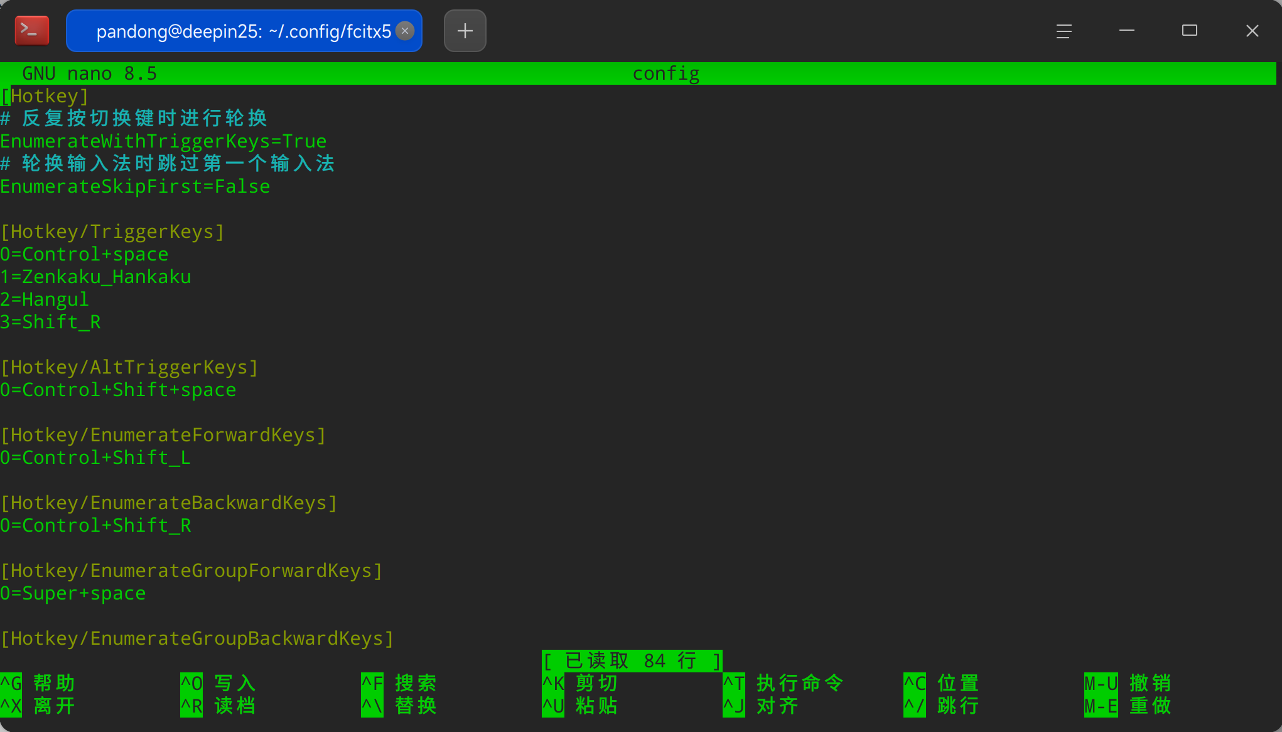The image size is (1282, 732).
Task: Click the [Hotkey/EnumerateGroupBackwardKeys] header
Action: [197, 638]
